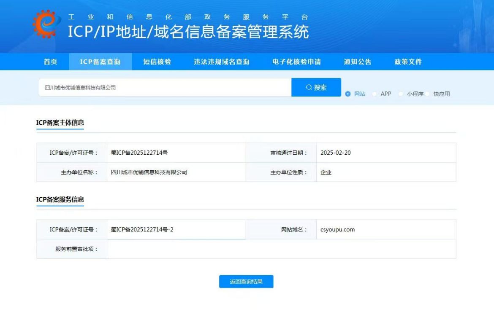Choose the APP radio option
This screenshot has width=494, height=325.
(x=375, y=94)
